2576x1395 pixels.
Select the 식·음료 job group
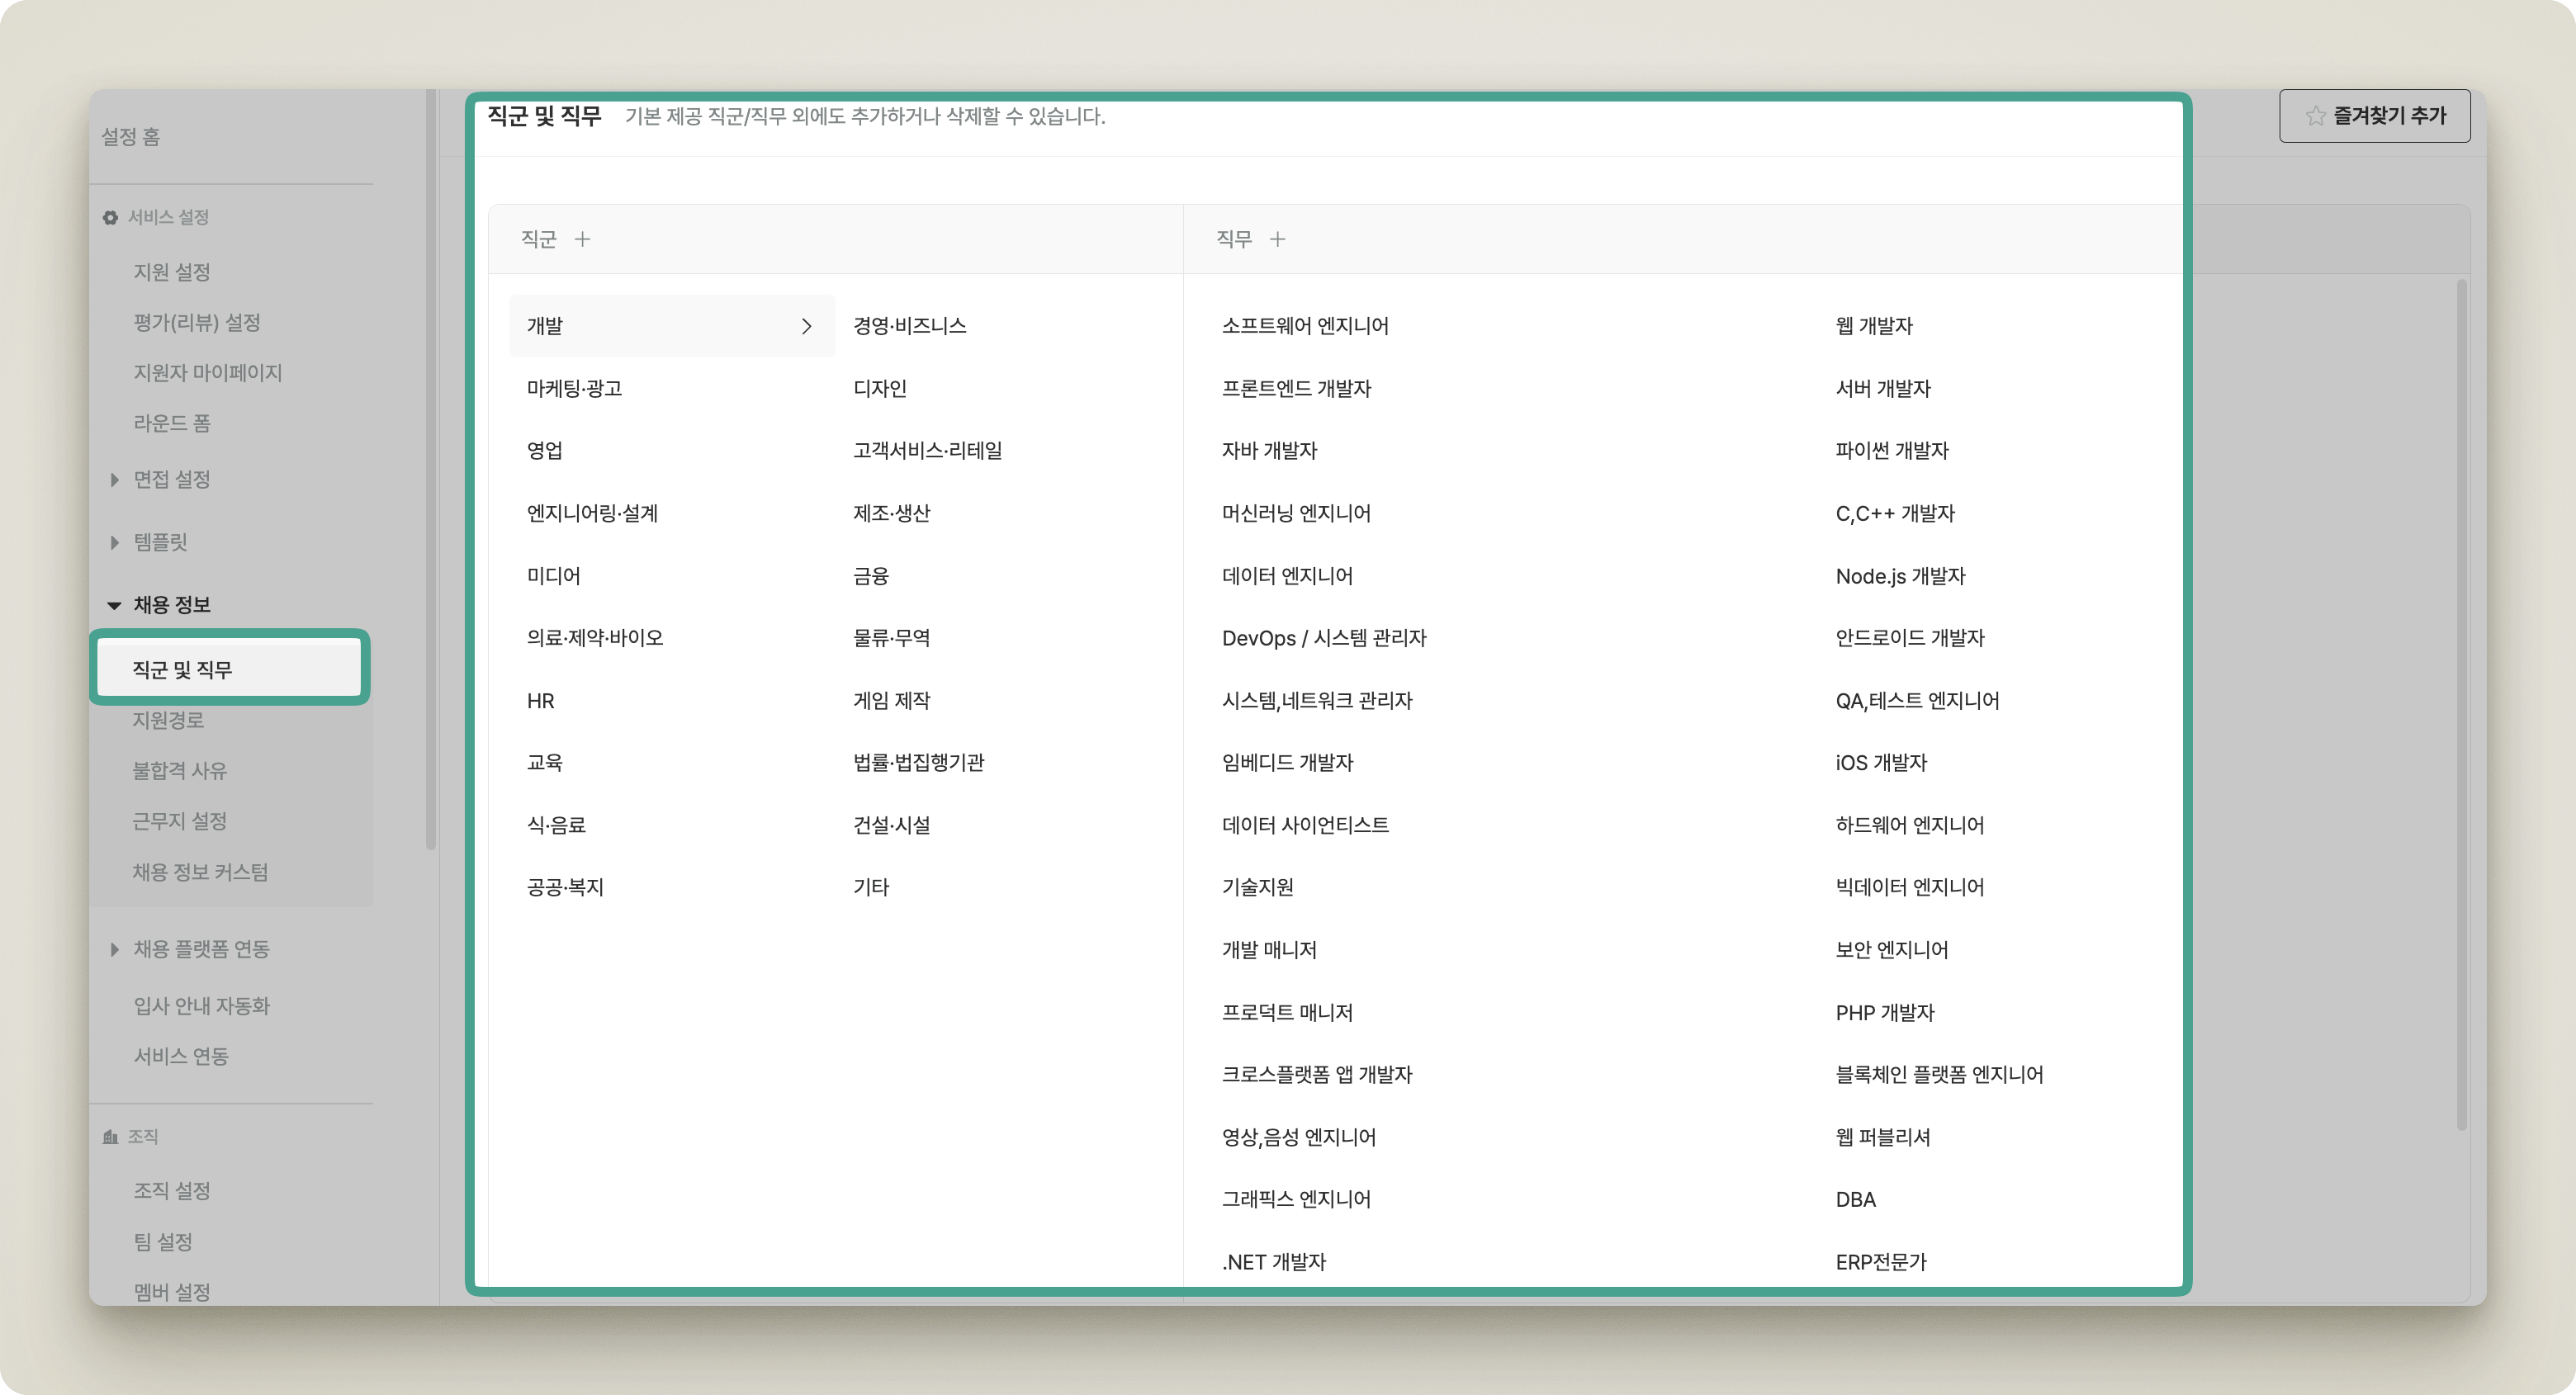click(556, 825)
